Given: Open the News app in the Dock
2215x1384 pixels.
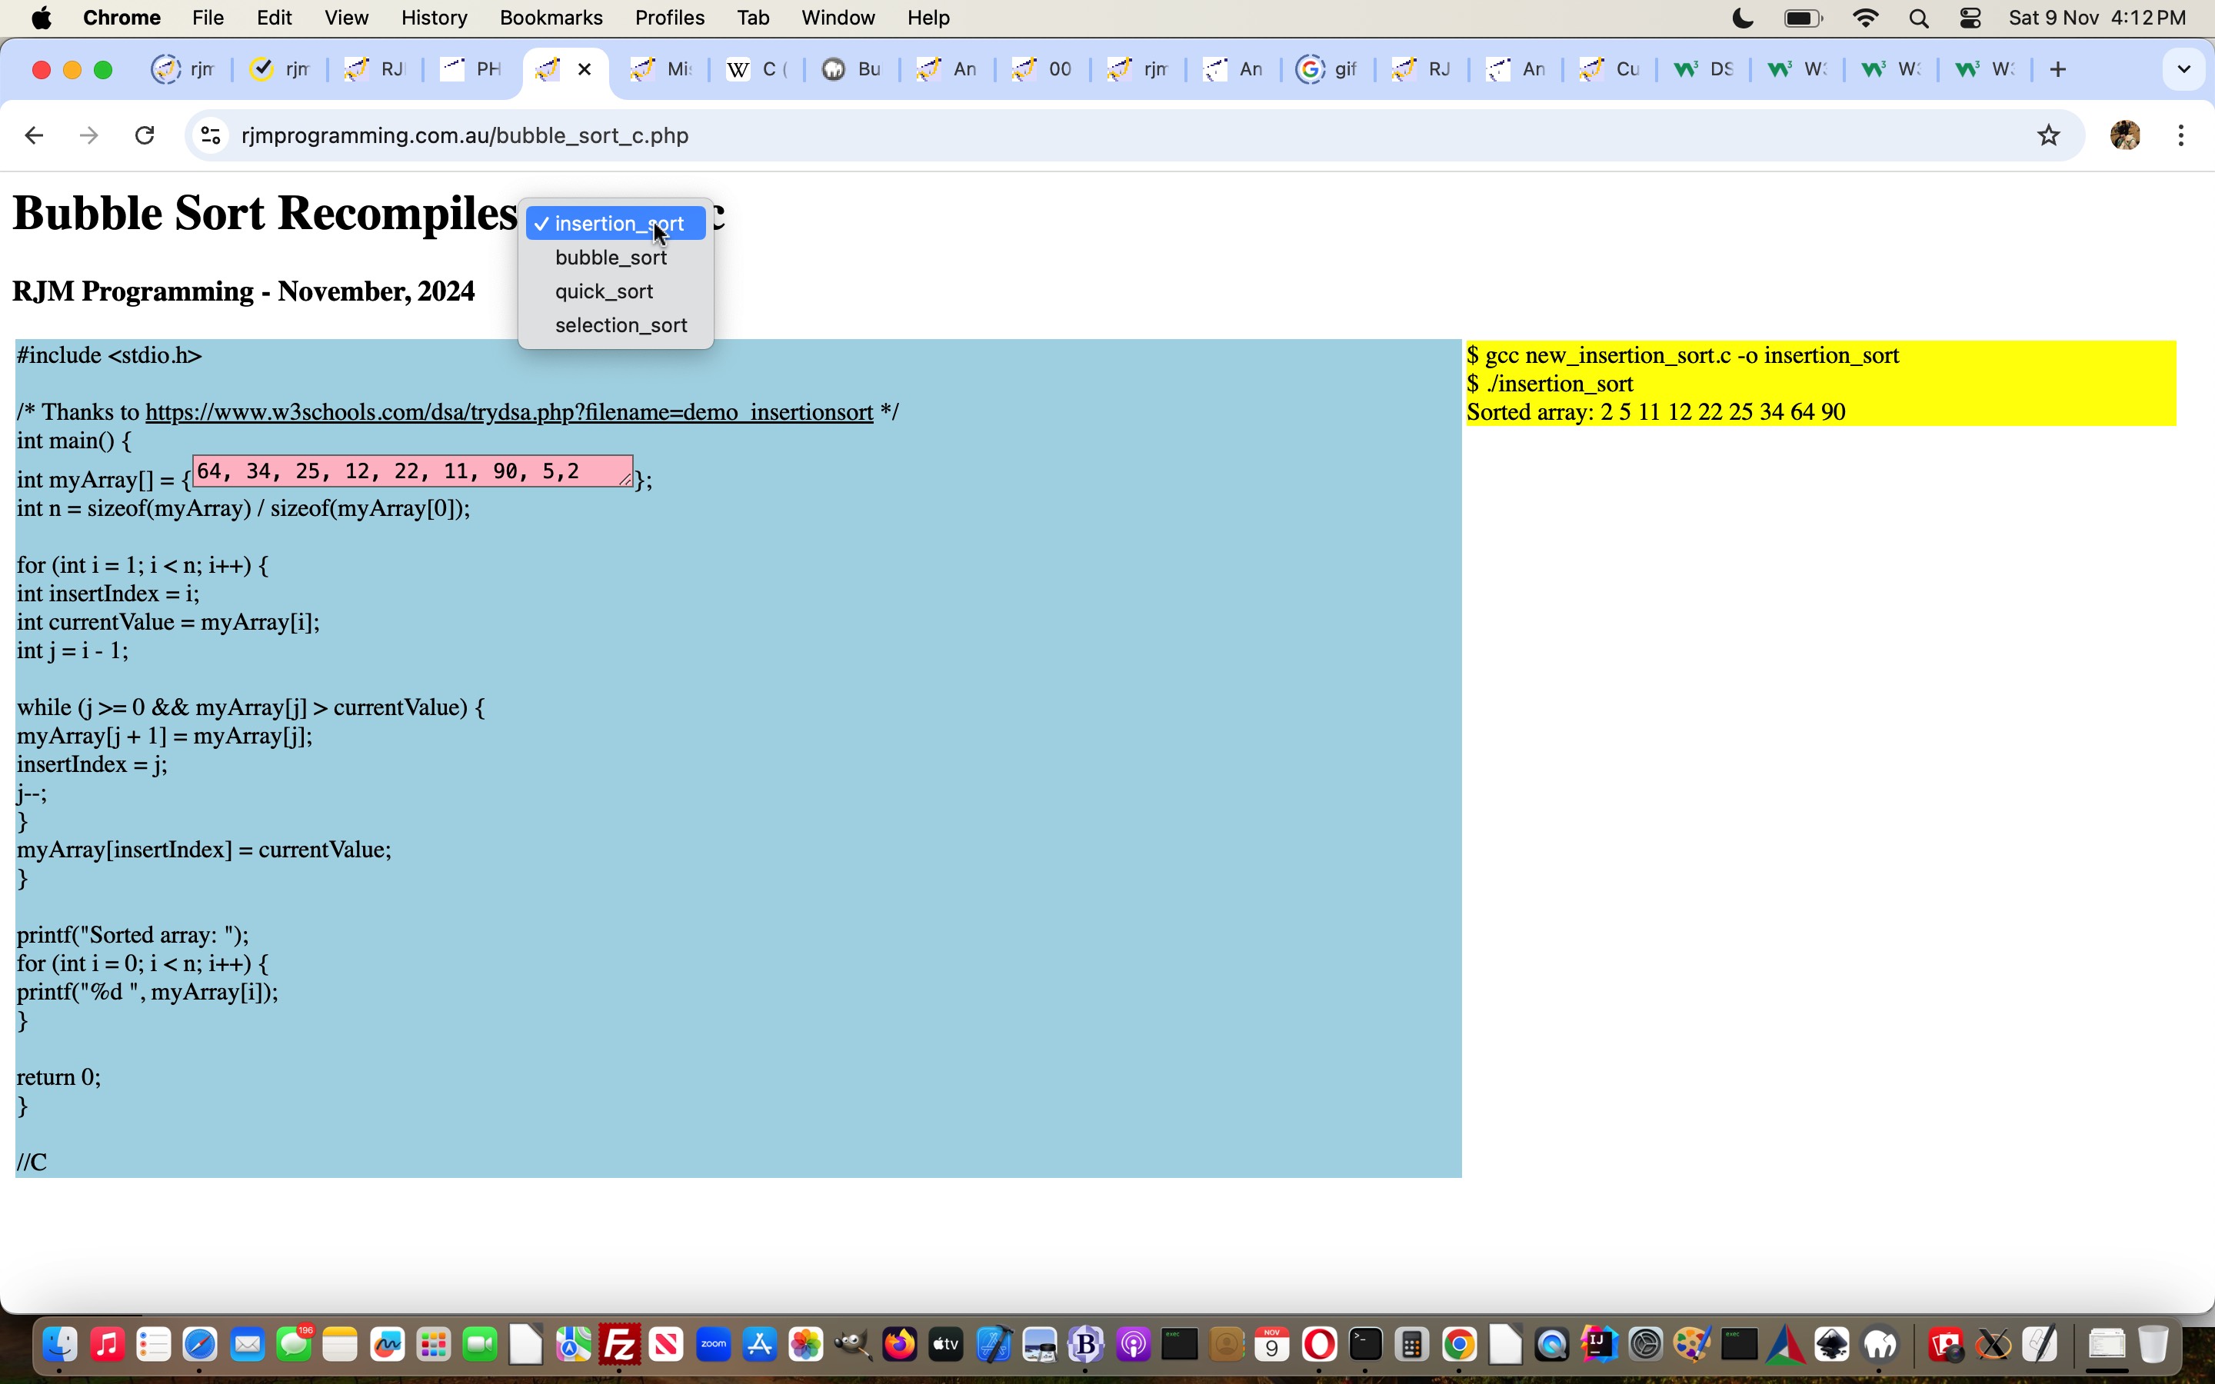Looking at the screenshot, I should [666, 1345].
